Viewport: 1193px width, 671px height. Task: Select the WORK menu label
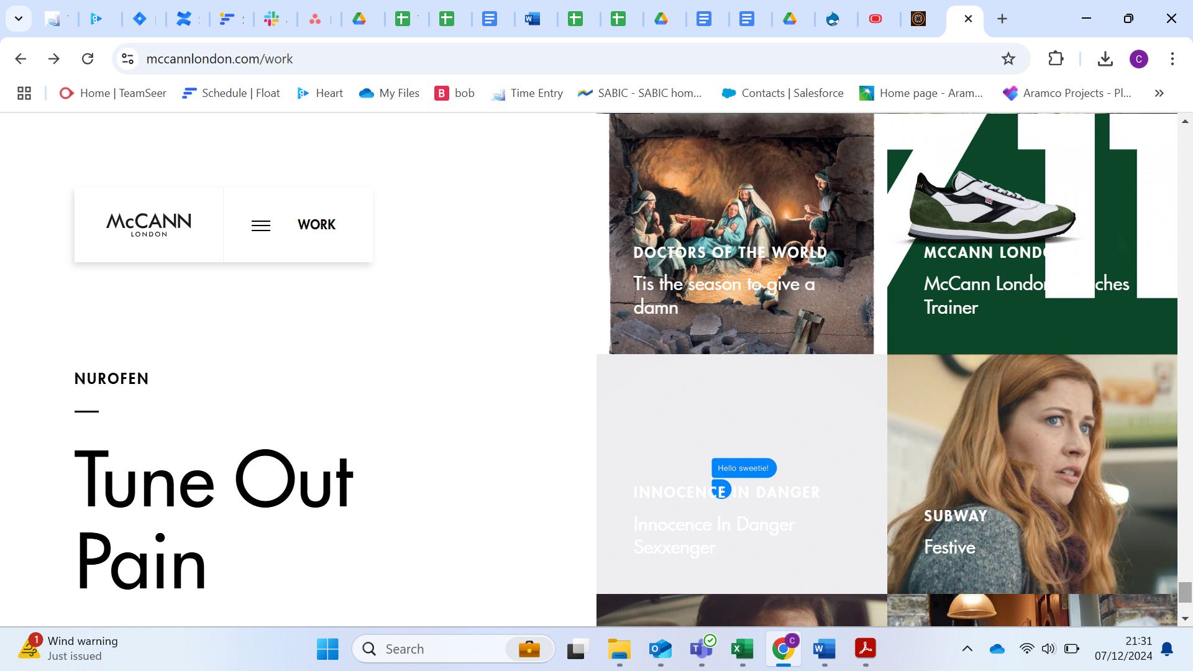click(316, 225)
